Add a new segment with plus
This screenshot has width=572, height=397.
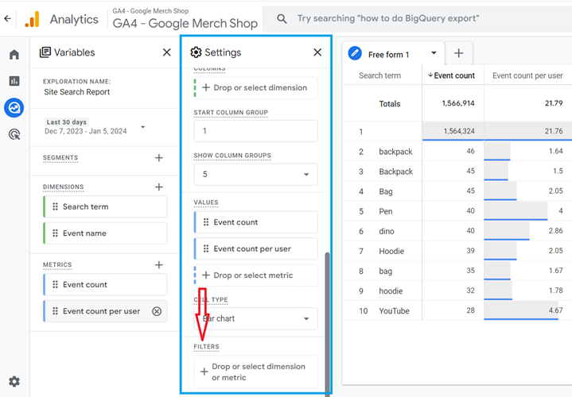(x=158, y=158)
